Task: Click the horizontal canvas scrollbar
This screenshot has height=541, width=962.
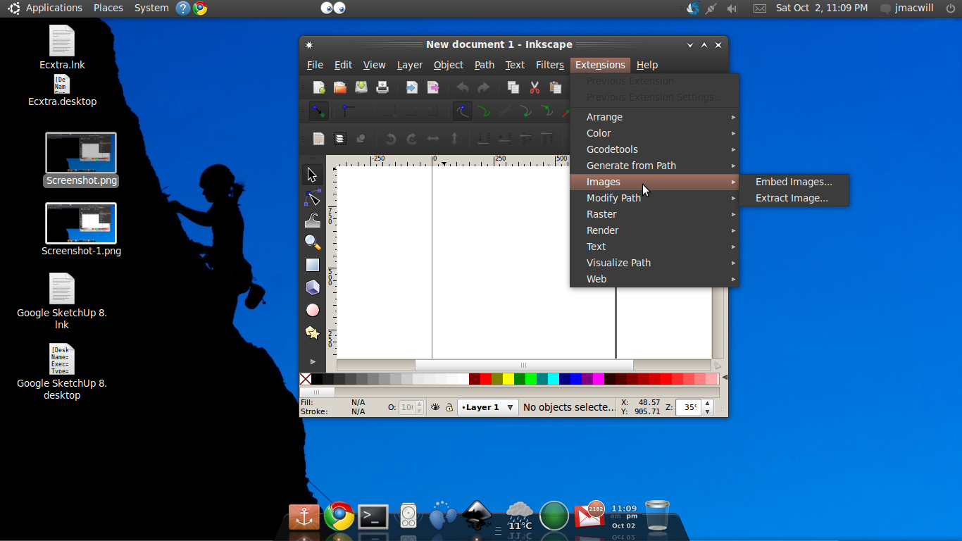Action: [524, 365]
